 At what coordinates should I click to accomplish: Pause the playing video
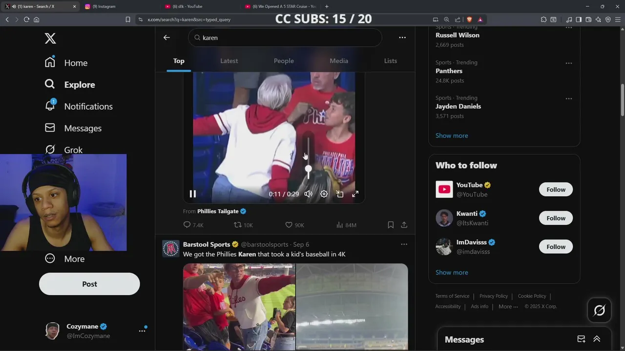click(193, 194)
